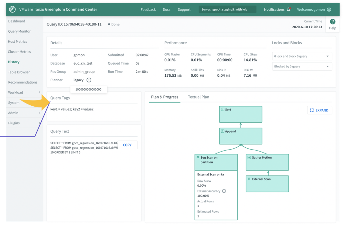
Task: Click the CPU Time 00:00:00 value
Action: [225, 60]
